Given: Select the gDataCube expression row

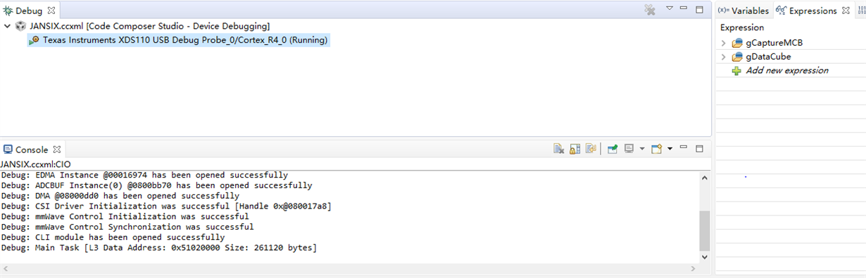Looking at the screenshot, I should coord(768,57).
